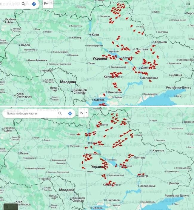Click 'Херсон' in the upper map
Viewport: 194px width, 210px height.
point(118,98)
